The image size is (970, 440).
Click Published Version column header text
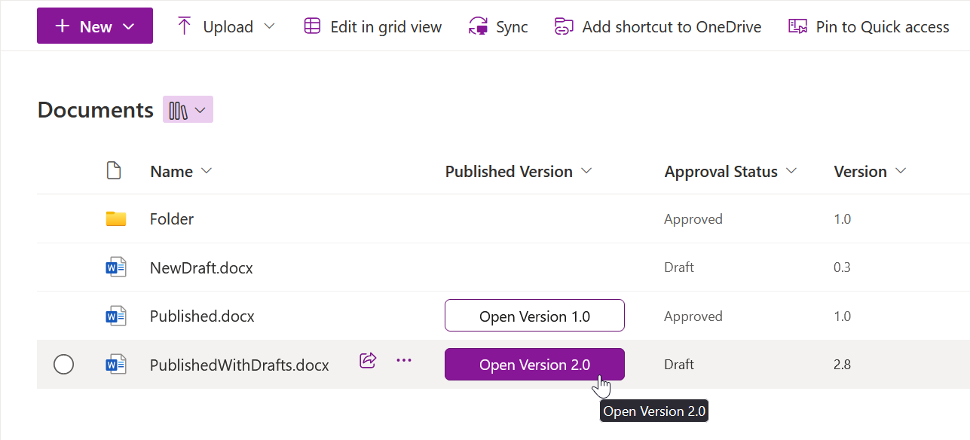click(x=509, y=172)
